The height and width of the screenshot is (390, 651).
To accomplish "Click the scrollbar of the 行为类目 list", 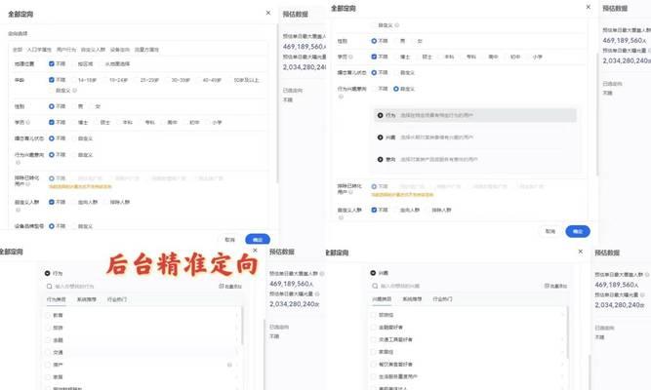I will pyautogui.click(x=242, y=326).
